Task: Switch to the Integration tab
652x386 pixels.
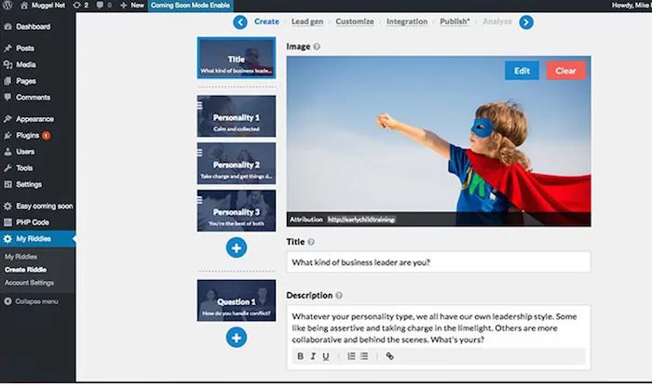Action: [x=407, y=21]
